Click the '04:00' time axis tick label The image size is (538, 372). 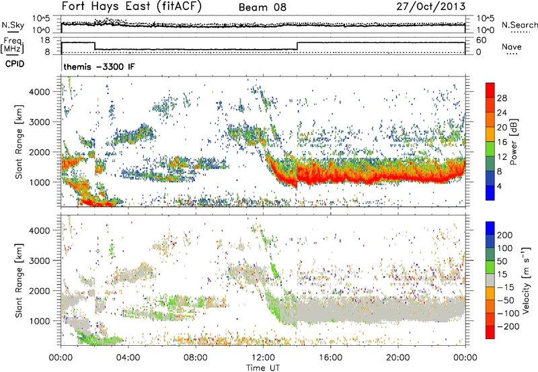pos(128,358)
